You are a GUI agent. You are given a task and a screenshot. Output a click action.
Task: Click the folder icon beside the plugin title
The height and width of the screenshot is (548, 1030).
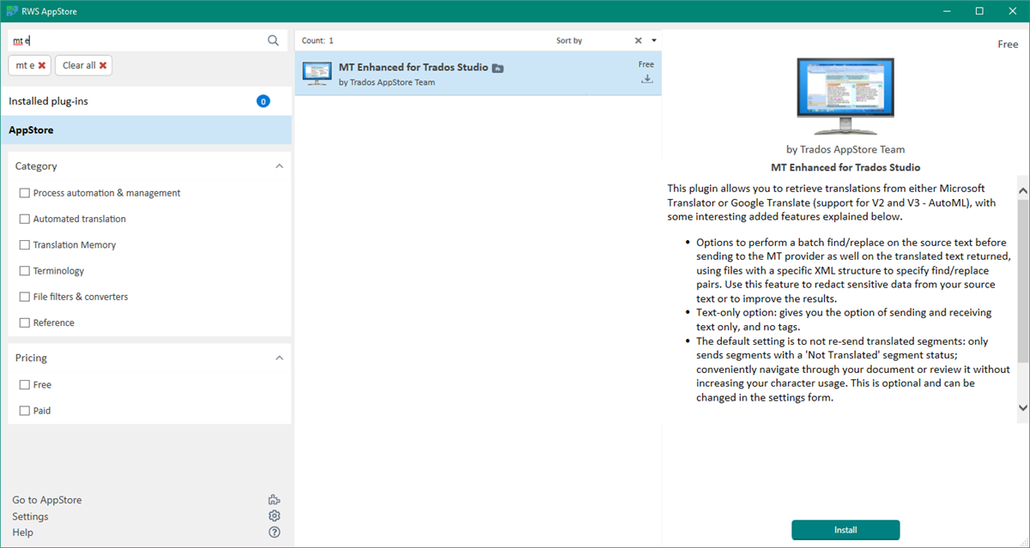(x=498, y=68)
